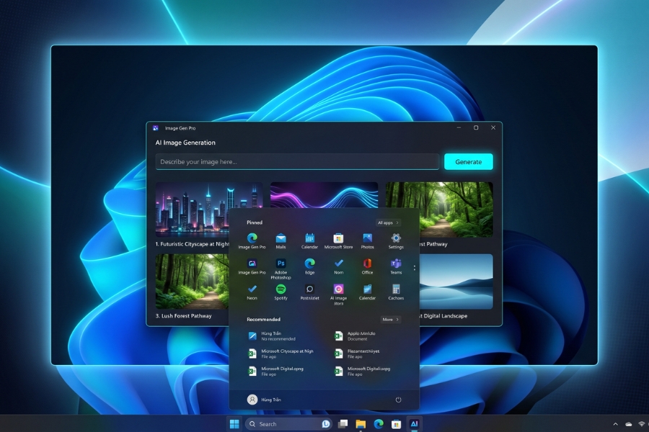
Task: Open Photos from the Pinned apps
Action: [x=367, y=241]
